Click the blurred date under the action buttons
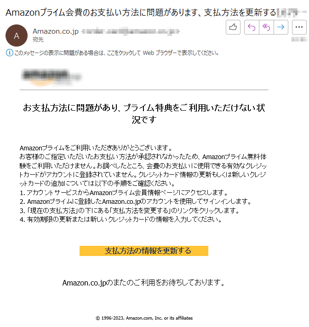The height and width of the screenshot is (327, 309). tap(299, 39)
